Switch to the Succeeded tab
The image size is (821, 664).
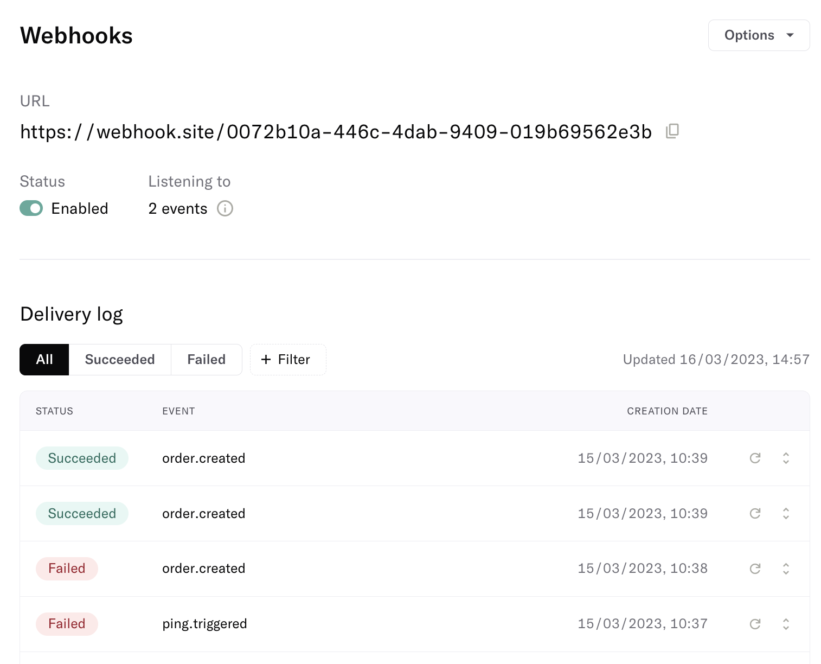(x=120, y=360)
